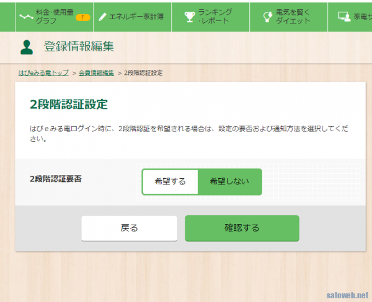Follow the はぴeみる電トップ breadcrumb link

pos(43,73)
